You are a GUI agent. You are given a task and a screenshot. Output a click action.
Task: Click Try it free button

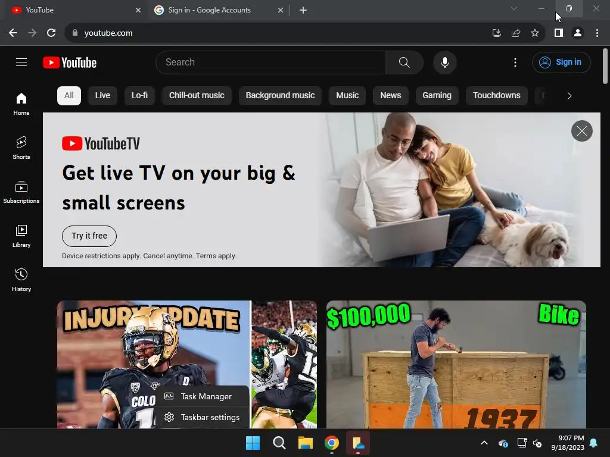(89, 236)
